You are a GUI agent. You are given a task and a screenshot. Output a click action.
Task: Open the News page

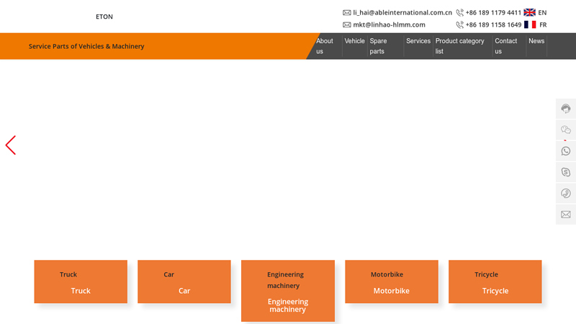point(536,41)
